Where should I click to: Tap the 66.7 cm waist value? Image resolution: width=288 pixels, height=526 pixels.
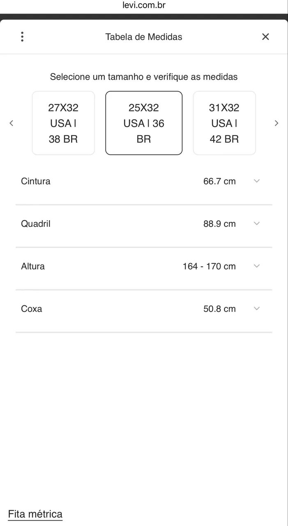(219, 181)
